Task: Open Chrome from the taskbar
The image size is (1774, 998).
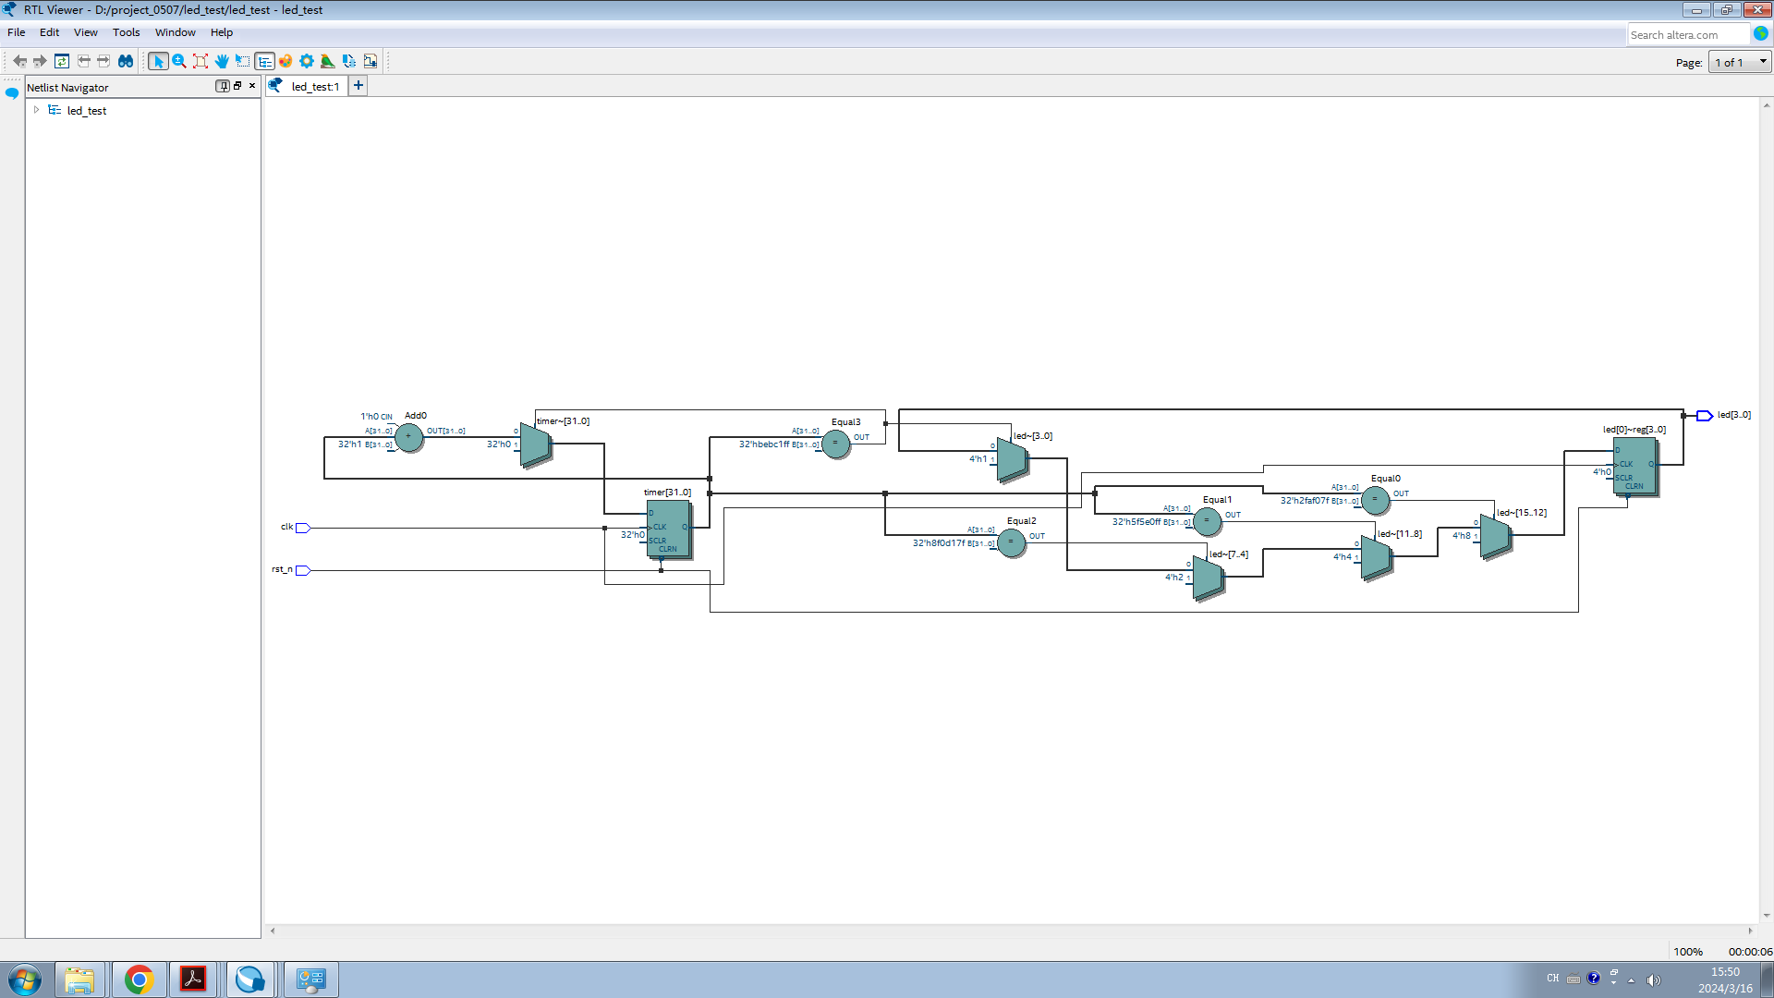Action: (x=139, y=980)
